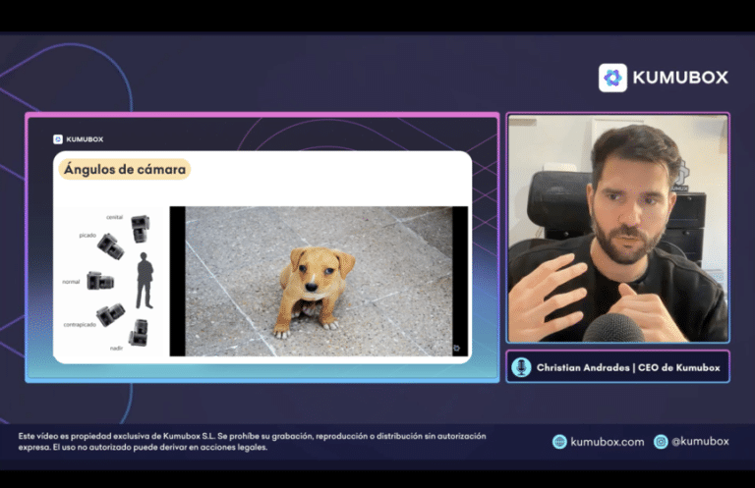Click the human silhouette figure
The width and height of the screenshot is (755, 488).
point(145,281)
